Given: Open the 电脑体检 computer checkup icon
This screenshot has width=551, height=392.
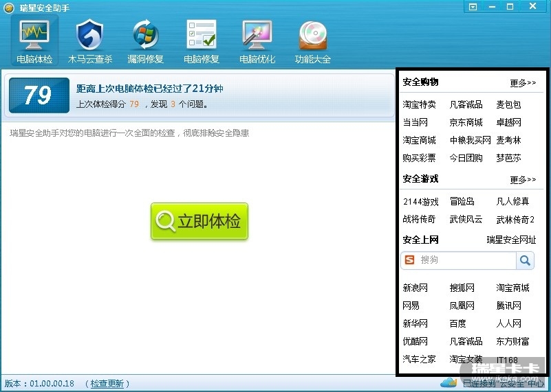Looking at the screenshot, I should pos(34,41).
